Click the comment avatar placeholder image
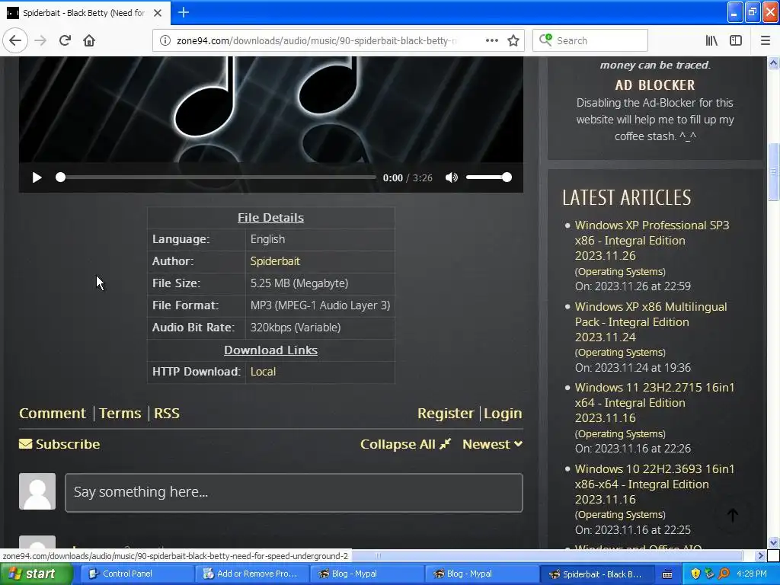The height and width of the screenshot is (585, 780). click(x=37, y=491)
